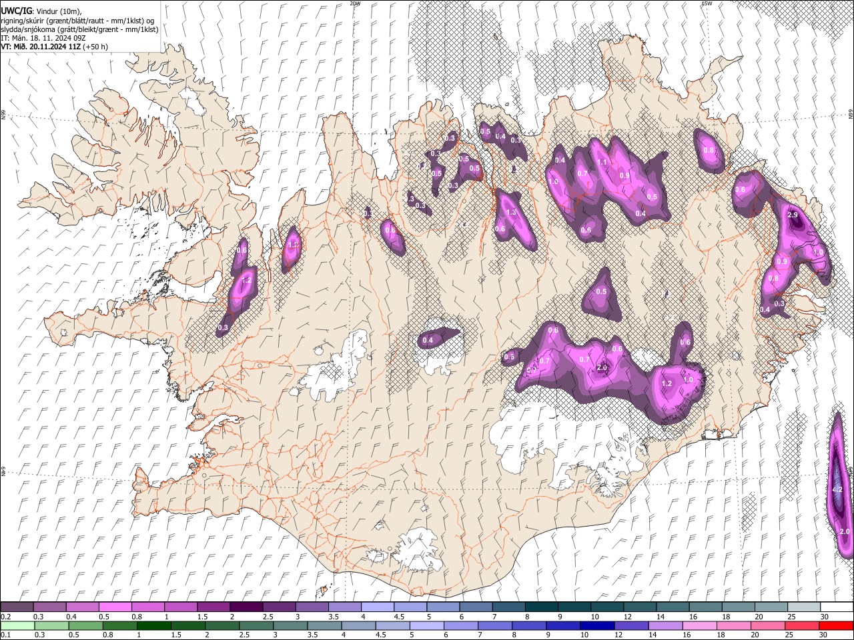Viewport: 854px width, 640px height.
Task: Select the white 30 snow legend swatch
Action: pos(836,607)
